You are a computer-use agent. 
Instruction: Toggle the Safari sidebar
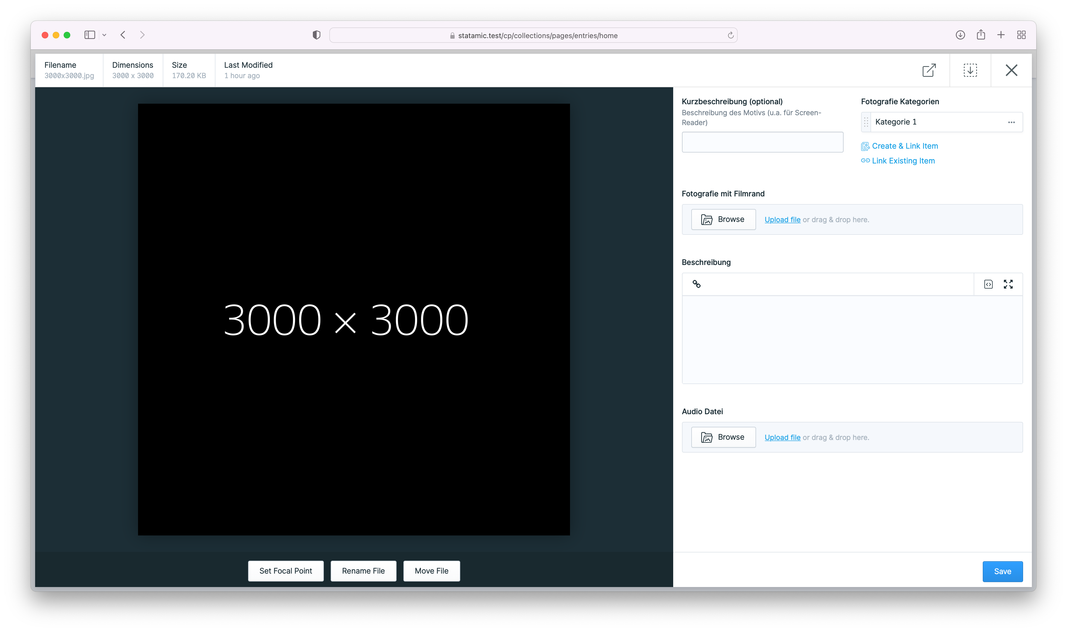point(89,35)
